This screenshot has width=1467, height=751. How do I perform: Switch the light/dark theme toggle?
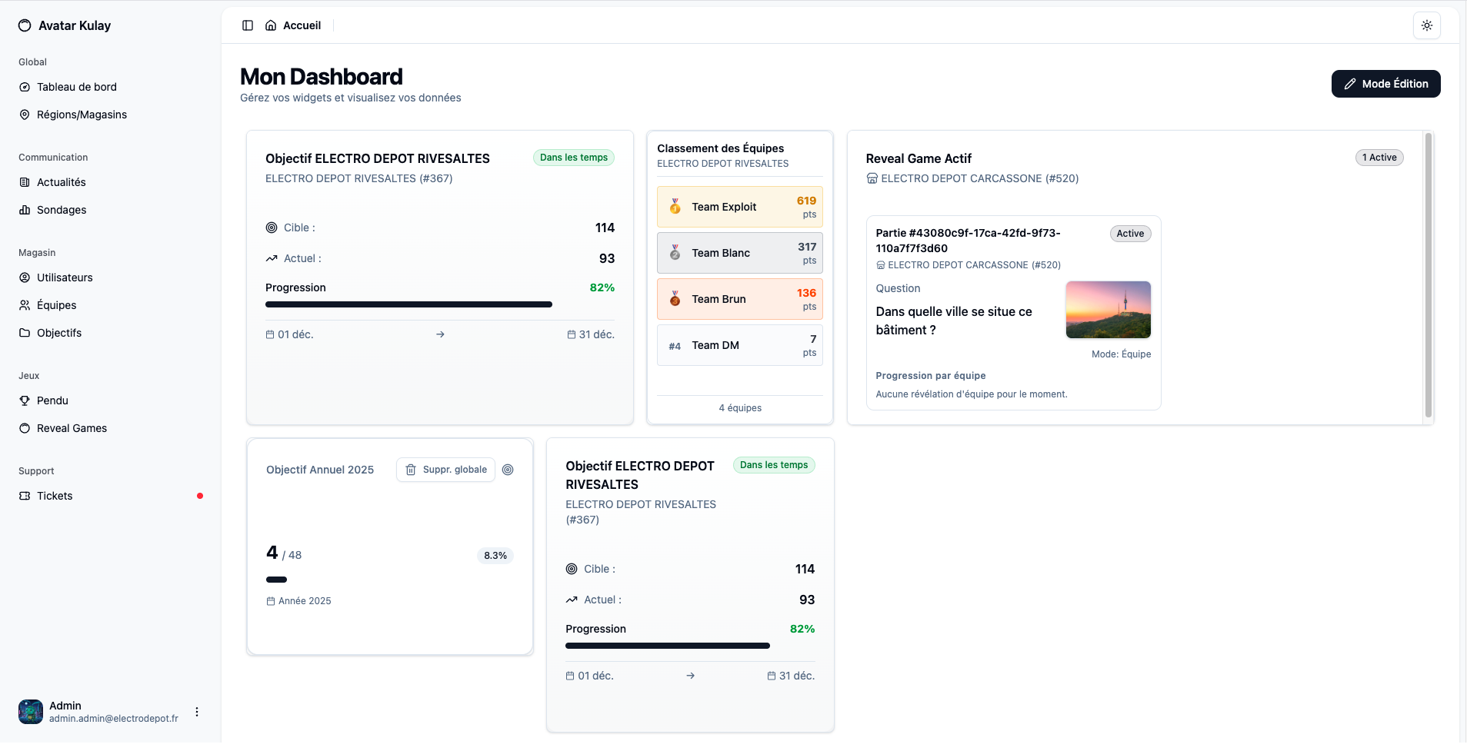point(1426,25)
